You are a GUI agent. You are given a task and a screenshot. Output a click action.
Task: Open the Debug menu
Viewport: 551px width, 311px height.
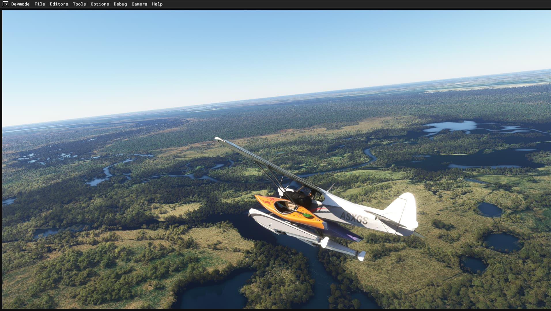pyautogui.click(x=120, y=4)
